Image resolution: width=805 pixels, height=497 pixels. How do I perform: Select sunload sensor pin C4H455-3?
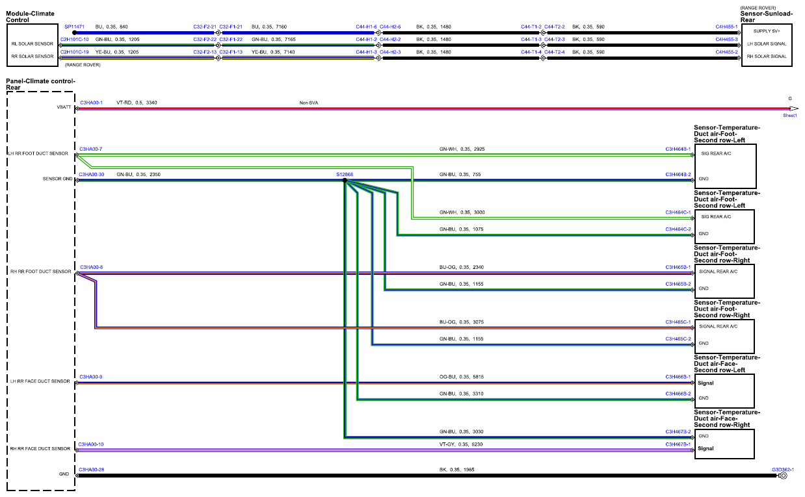(x=726, y=39)
